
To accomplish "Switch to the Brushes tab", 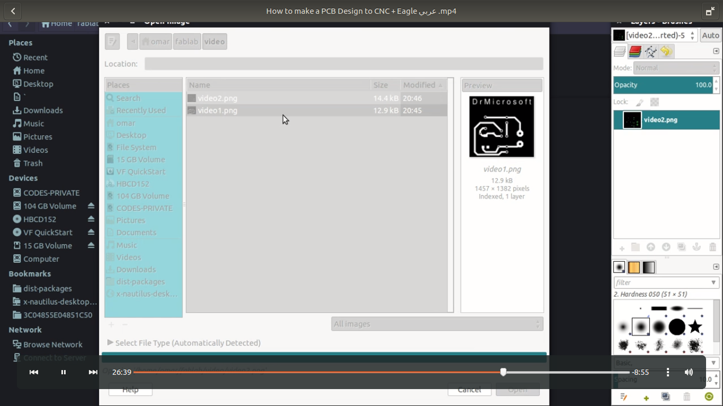I will pos(619,267).
